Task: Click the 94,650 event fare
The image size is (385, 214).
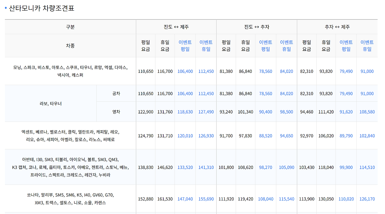Action: pyautogui.click(x=287, y=136)
